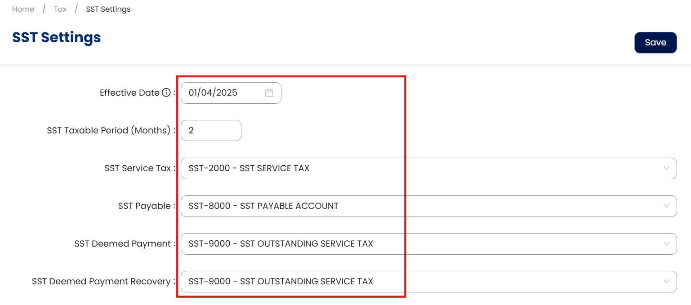Click the SST Service Tax chevron arrow
Screen dimensions: 691x305
(666, 168)
